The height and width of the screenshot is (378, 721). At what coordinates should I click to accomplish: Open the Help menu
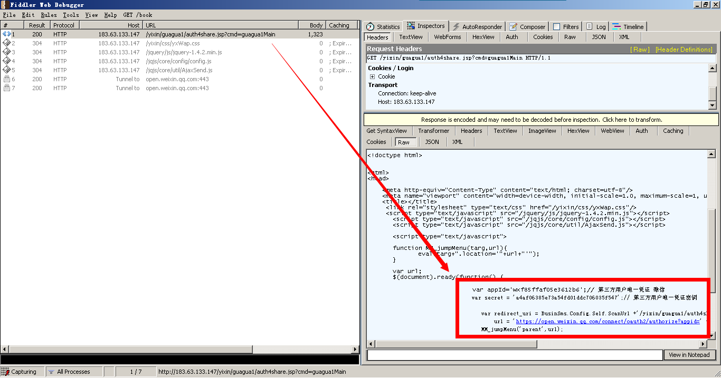point(110,15)
